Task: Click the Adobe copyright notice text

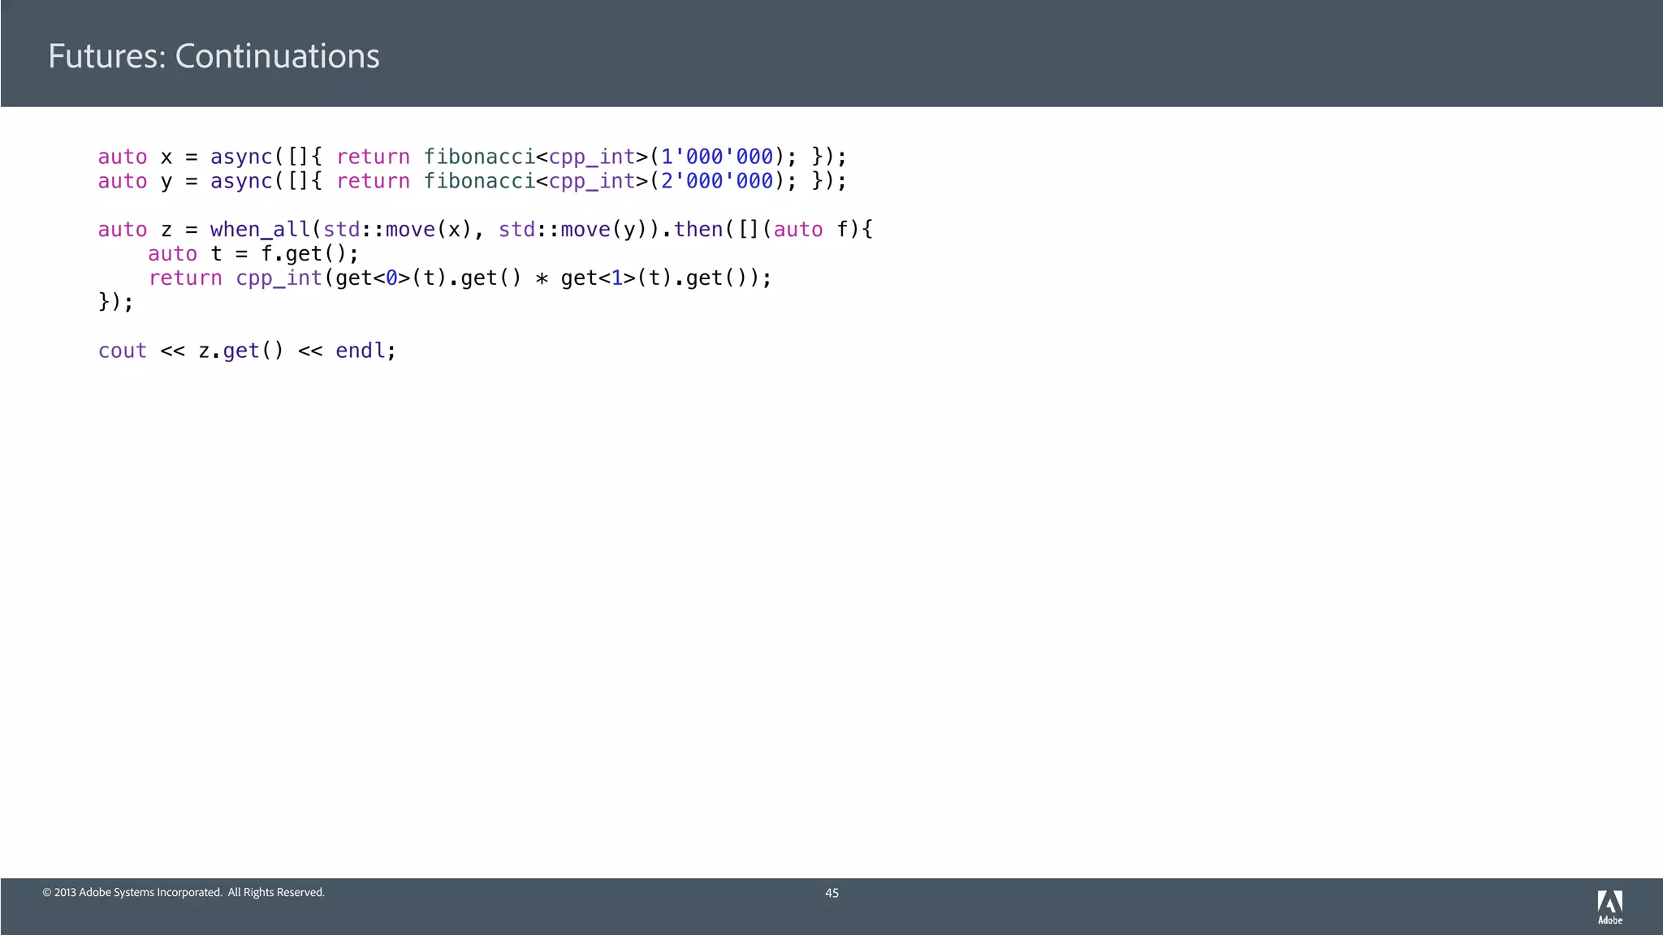Action: (x=184, y=893)
